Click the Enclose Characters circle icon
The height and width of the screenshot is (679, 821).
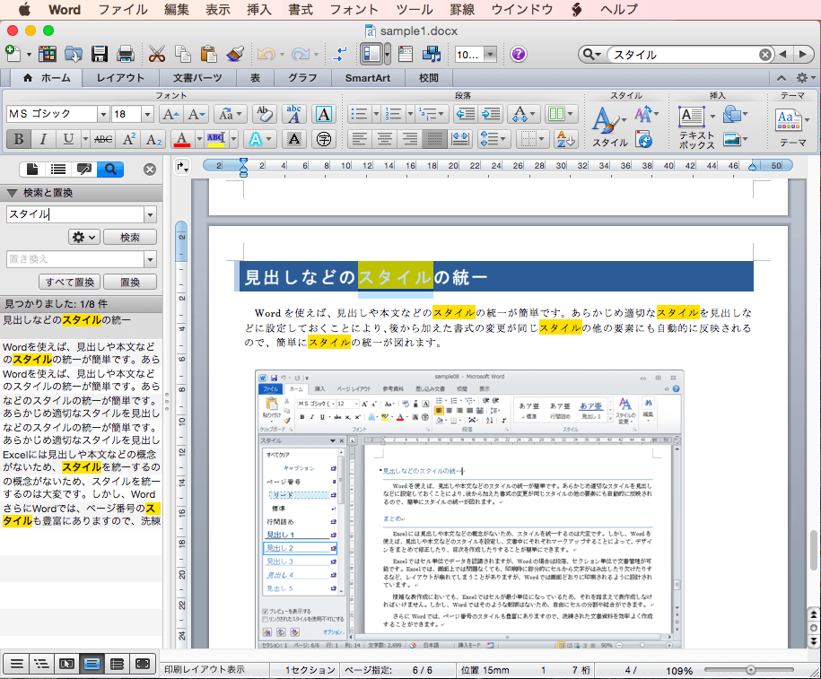click(324, 139)
